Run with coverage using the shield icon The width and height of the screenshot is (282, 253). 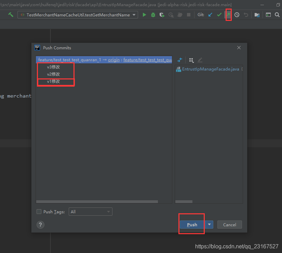tap(162, 15)
